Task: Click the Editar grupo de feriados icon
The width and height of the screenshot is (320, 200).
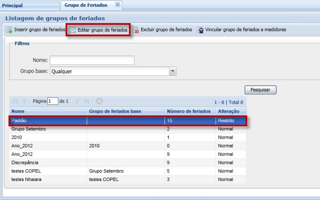Action: click(x=73, y=30)
